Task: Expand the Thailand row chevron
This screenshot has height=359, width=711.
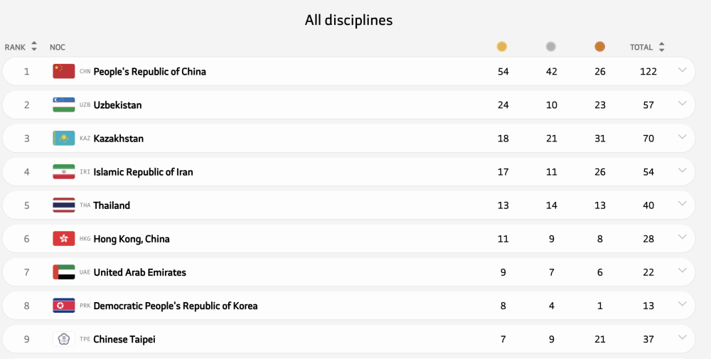Action: pyautogui.click(x=683, y=204)
